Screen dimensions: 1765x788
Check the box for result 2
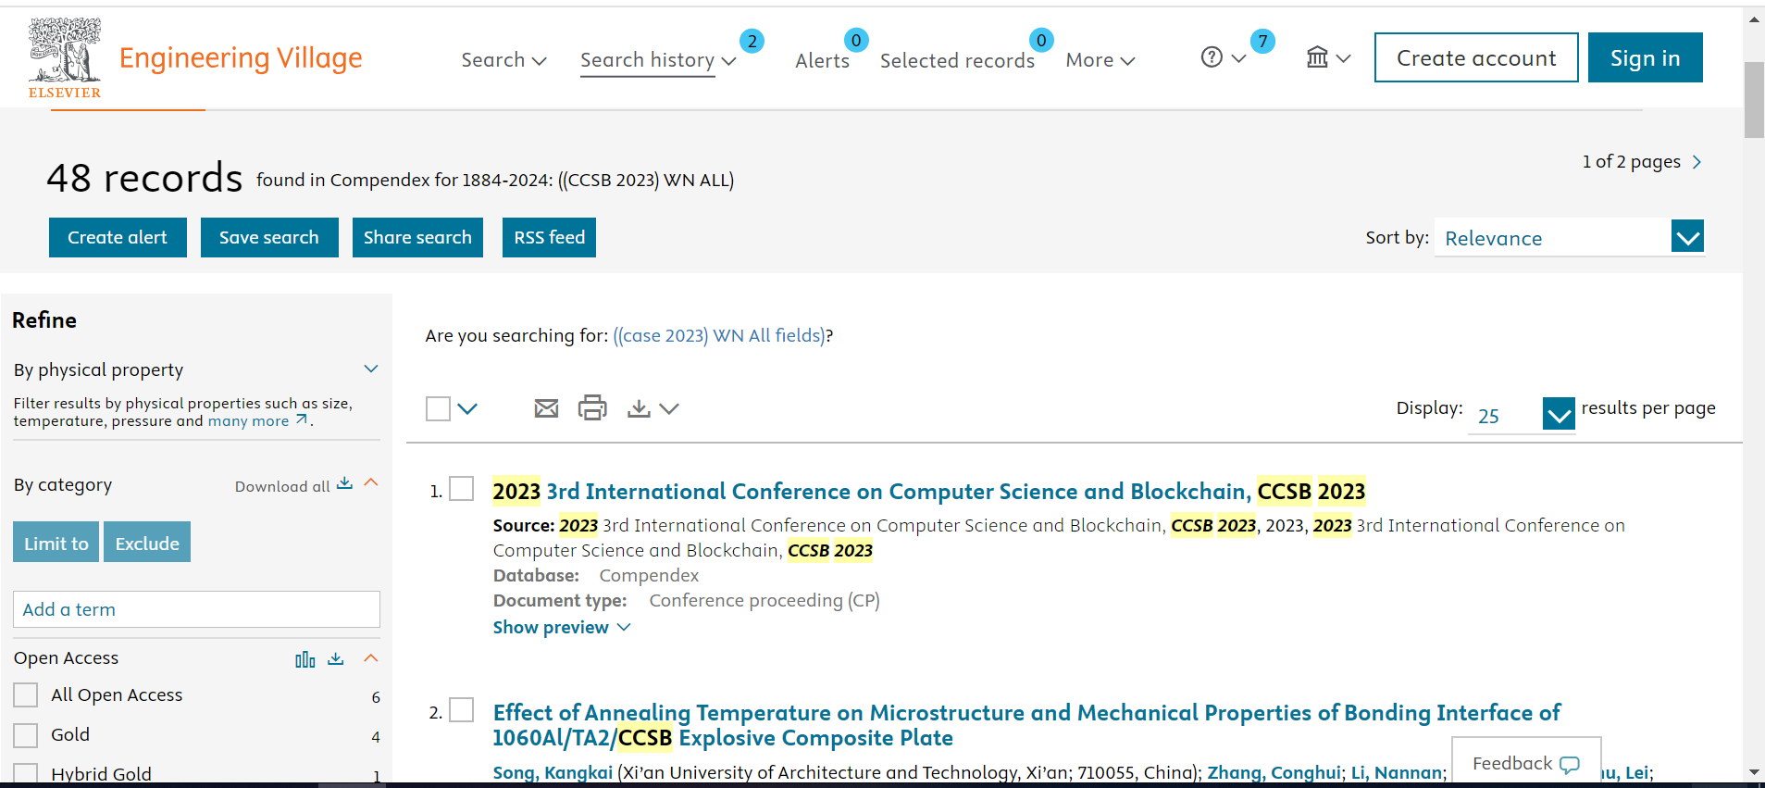[x=461, y=710]
